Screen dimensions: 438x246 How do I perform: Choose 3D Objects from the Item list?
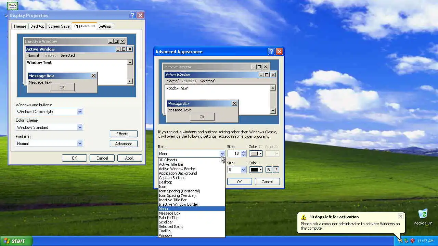coord(192,160)
